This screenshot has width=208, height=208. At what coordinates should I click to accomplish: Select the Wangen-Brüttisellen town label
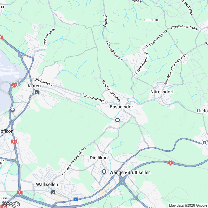pyautogui.click(x=130, y=172)
